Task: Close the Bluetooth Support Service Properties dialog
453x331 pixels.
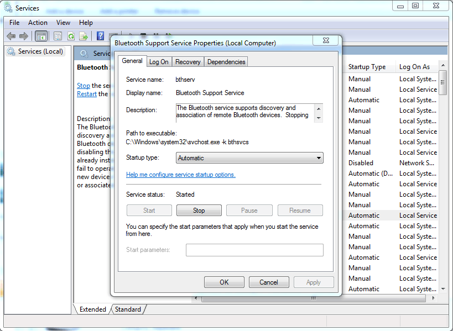Action: 326,40
